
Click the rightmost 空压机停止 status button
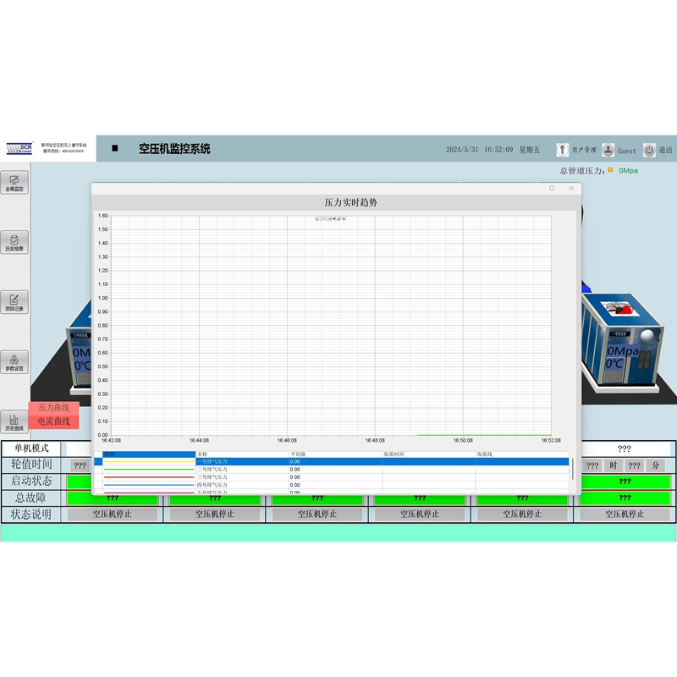pyautogui.click(x=625, y=514)
